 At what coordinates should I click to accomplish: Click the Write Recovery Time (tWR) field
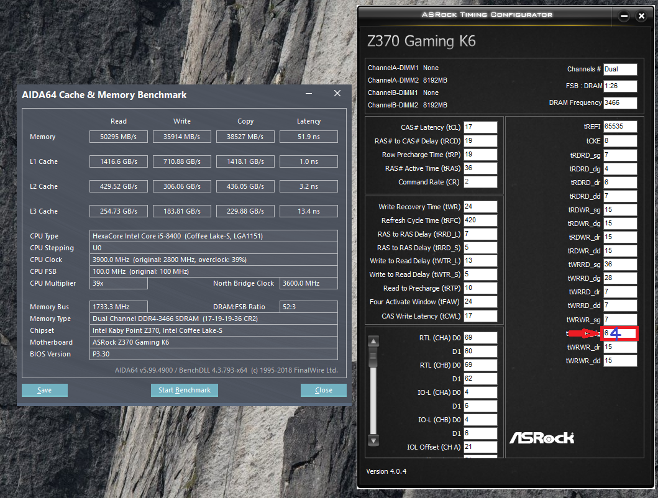[480, 206]
